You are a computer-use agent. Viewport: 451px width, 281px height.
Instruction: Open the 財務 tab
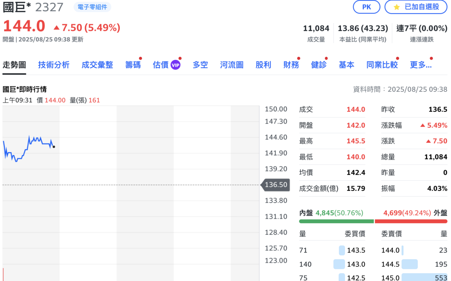[291, 65]
